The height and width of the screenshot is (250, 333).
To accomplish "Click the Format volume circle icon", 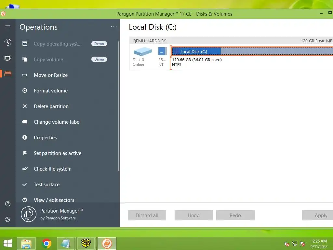I will [25, 90].
